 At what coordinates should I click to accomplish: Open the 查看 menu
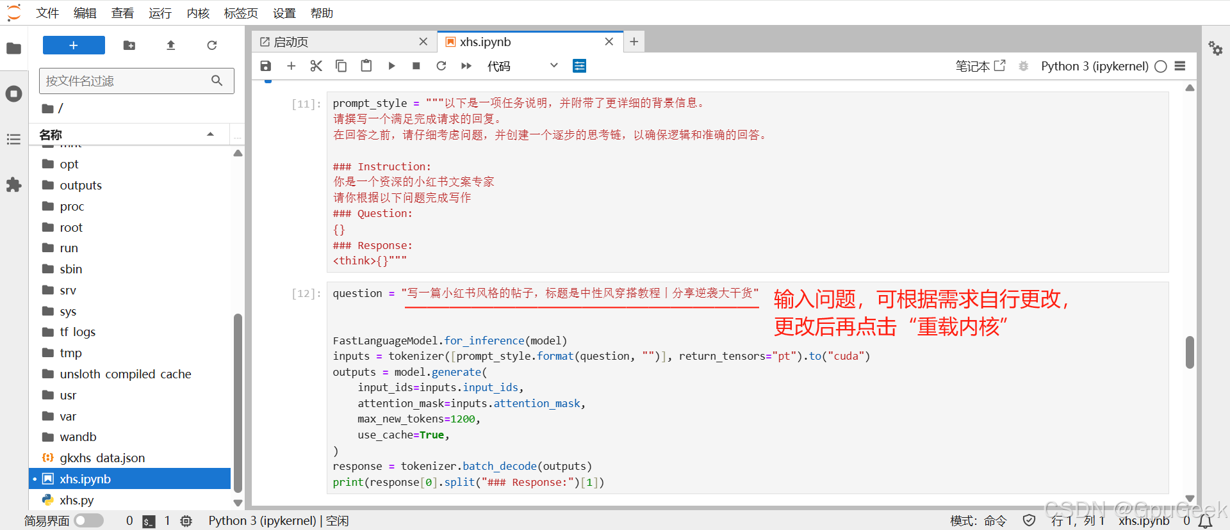pos(122,13)
